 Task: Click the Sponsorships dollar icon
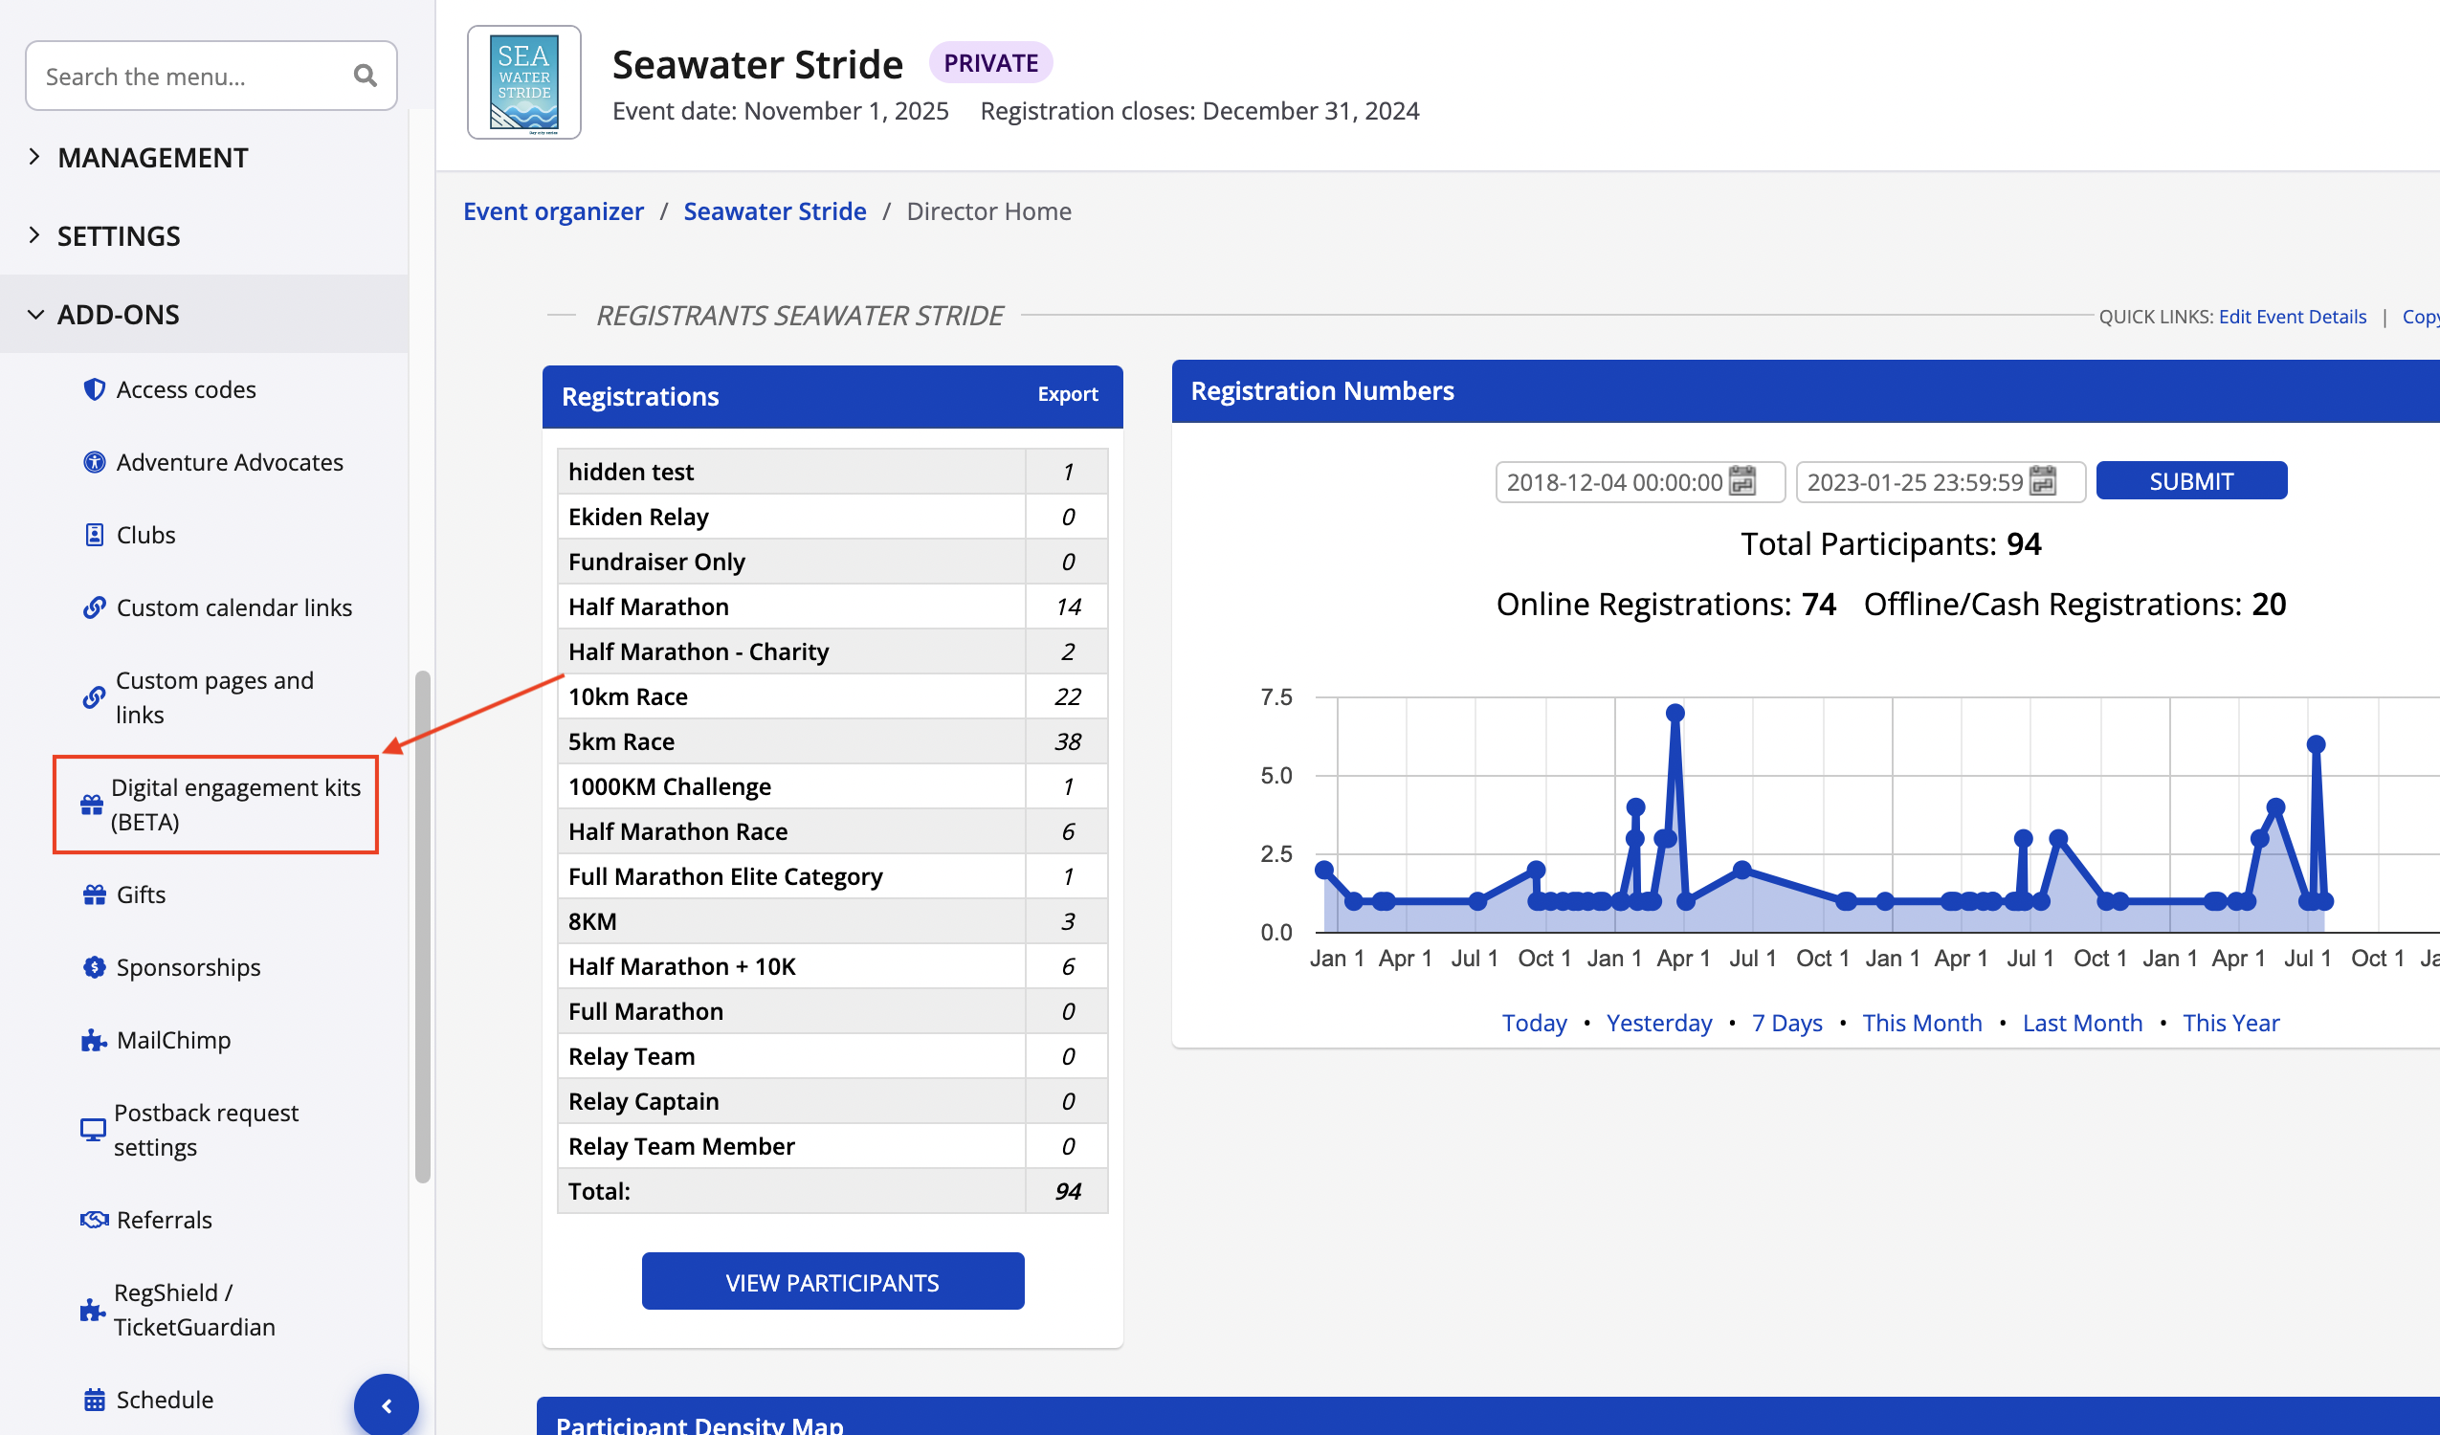click(94, 967)
